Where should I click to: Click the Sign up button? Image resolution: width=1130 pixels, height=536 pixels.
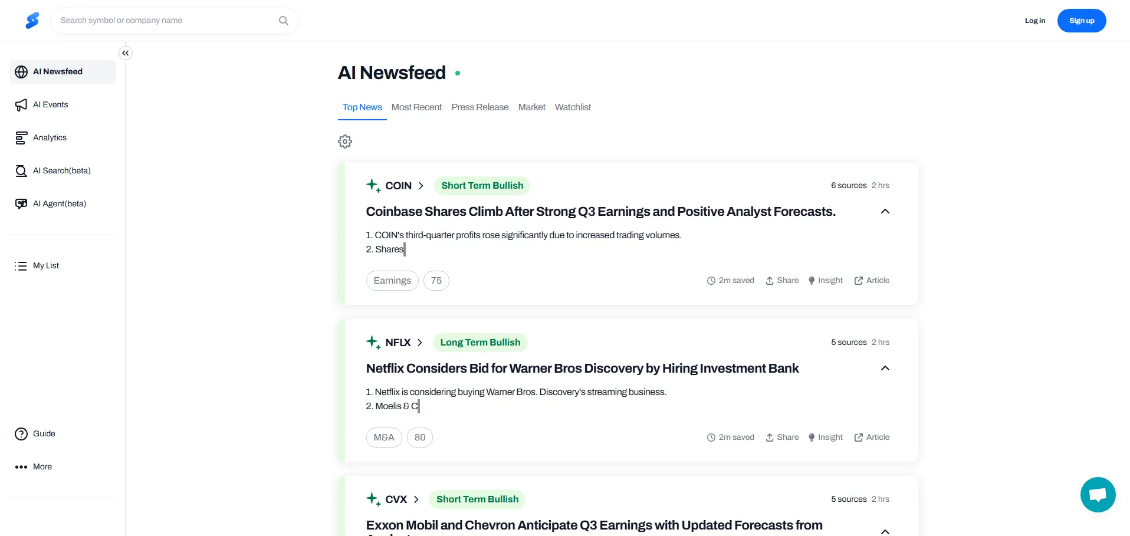pyautogui.click(x=1081, y=21)
